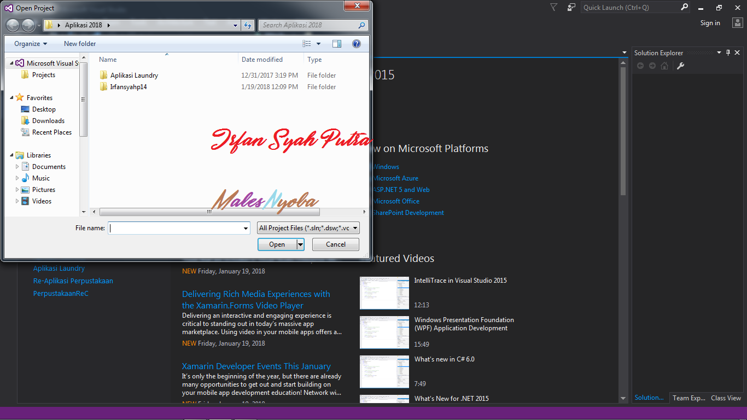The image size is (747, 420).
Task: Switch to the Solution Explorer bottom tab
Action: (x=649, y=398)
